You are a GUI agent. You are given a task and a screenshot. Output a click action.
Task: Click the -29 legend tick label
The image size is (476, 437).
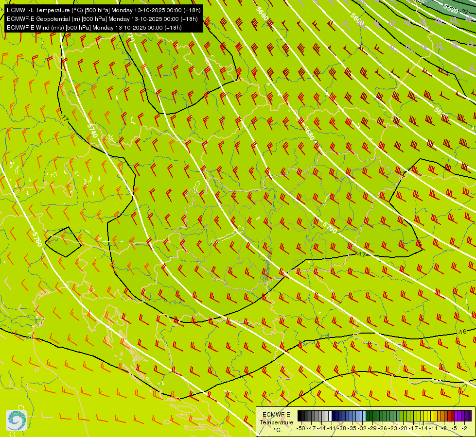tap(372, 428)
